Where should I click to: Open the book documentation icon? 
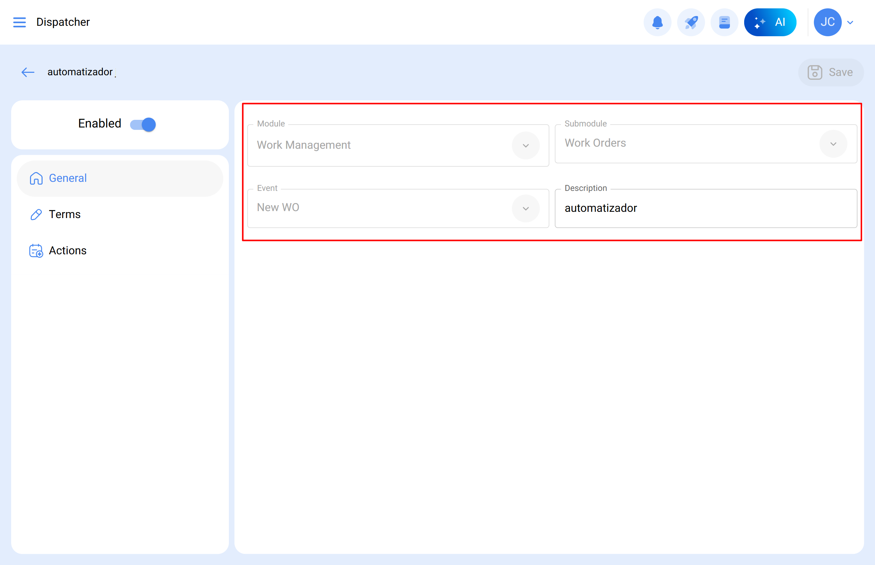click(724, 22)
